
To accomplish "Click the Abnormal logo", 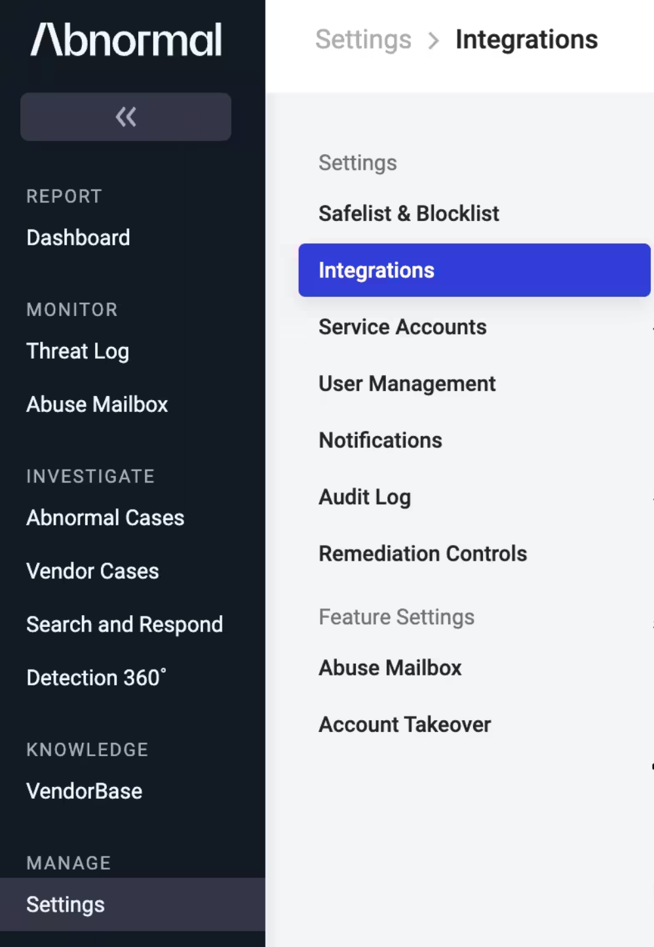I will click(126, 40).
